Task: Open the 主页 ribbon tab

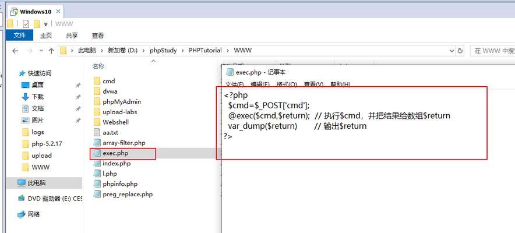Action: click(x=46, y=36)
